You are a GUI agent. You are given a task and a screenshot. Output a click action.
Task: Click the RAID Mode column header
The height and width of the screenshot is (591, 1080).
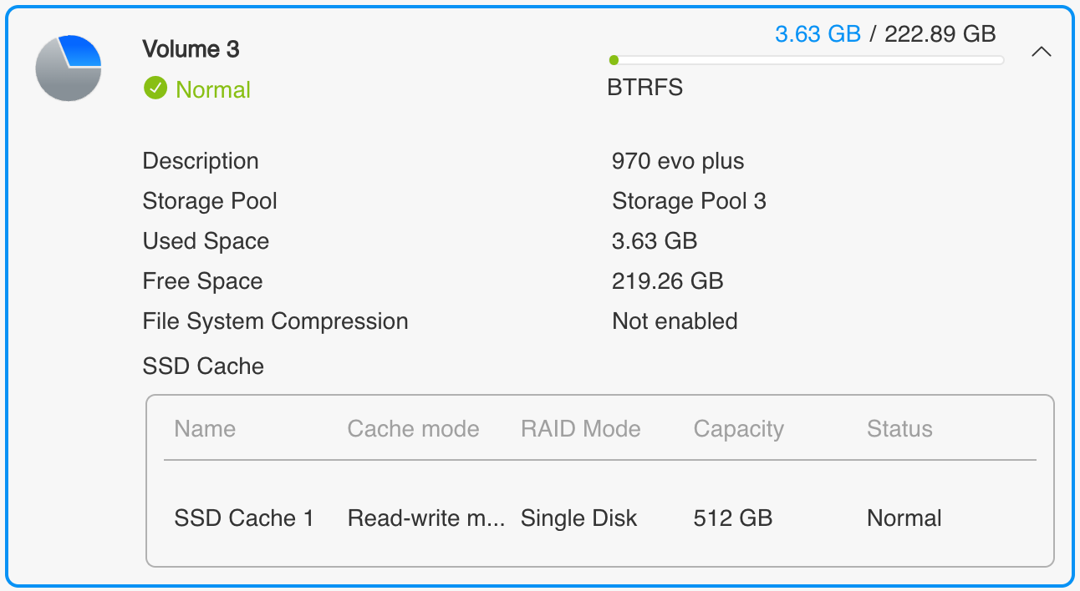580,429
